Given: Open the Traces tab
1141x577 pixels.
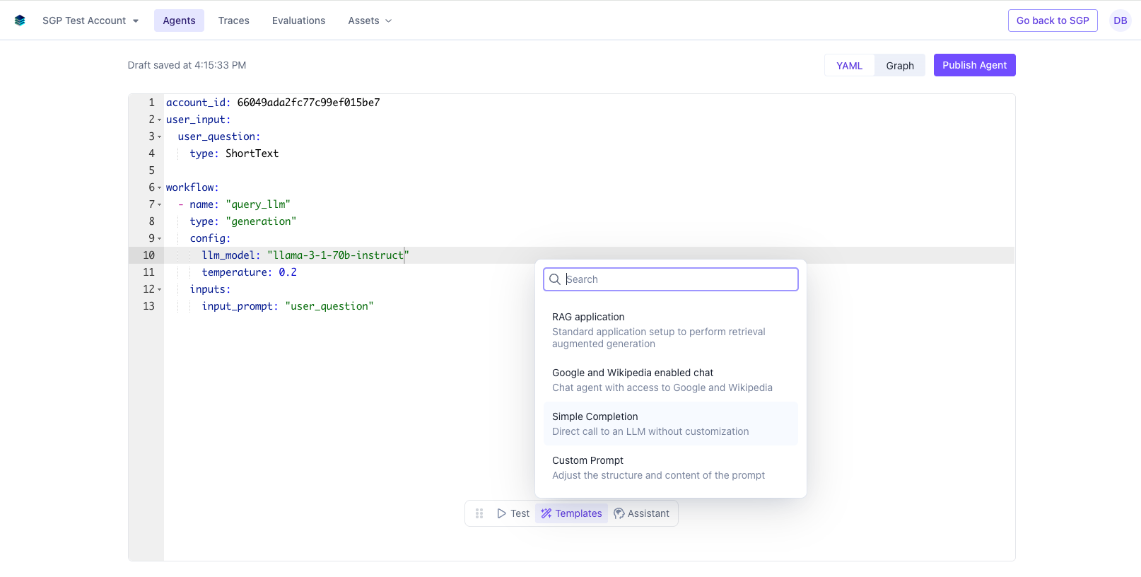Looking at the screenshot, I should pyautogui.click(x=233, y=21).
